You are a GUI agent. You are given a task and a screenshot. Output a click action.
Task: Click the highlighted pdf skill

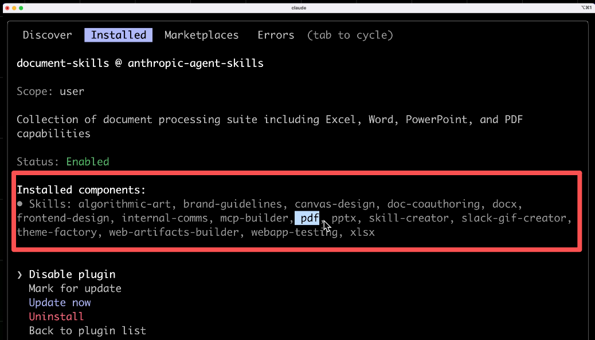click(x=310, y=218)
